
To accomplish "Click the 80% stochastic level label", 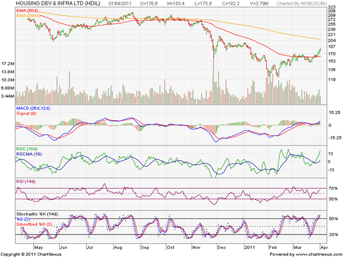I will [x=333, y=219].
